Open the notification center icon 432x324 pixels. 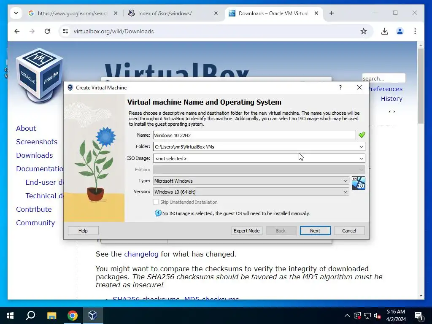coord(419,316)
